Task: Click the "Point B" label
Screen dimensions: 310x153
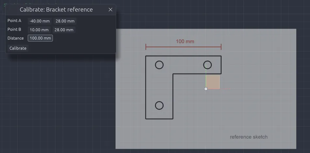Action: click(14, 29)
